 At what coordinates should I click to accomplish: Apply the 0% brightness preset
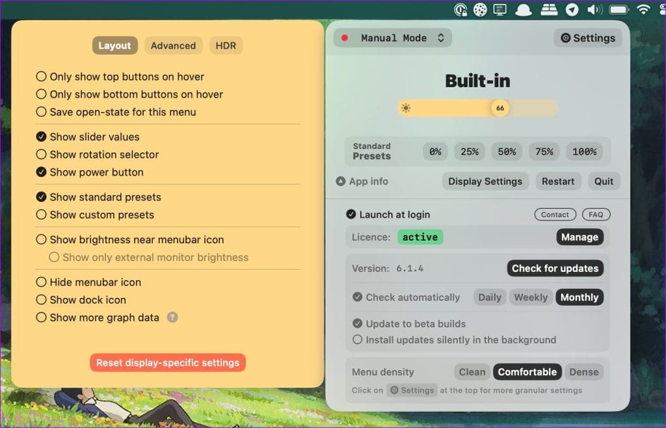tap(435, 152)
